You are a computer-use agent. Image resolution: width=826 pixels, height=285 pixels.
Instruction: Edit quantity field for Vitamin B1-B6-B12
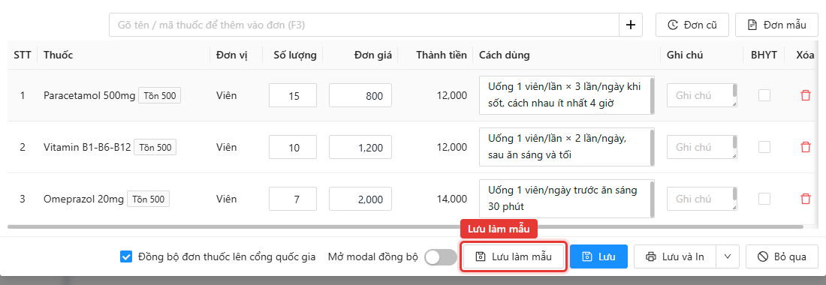(293, 147)
